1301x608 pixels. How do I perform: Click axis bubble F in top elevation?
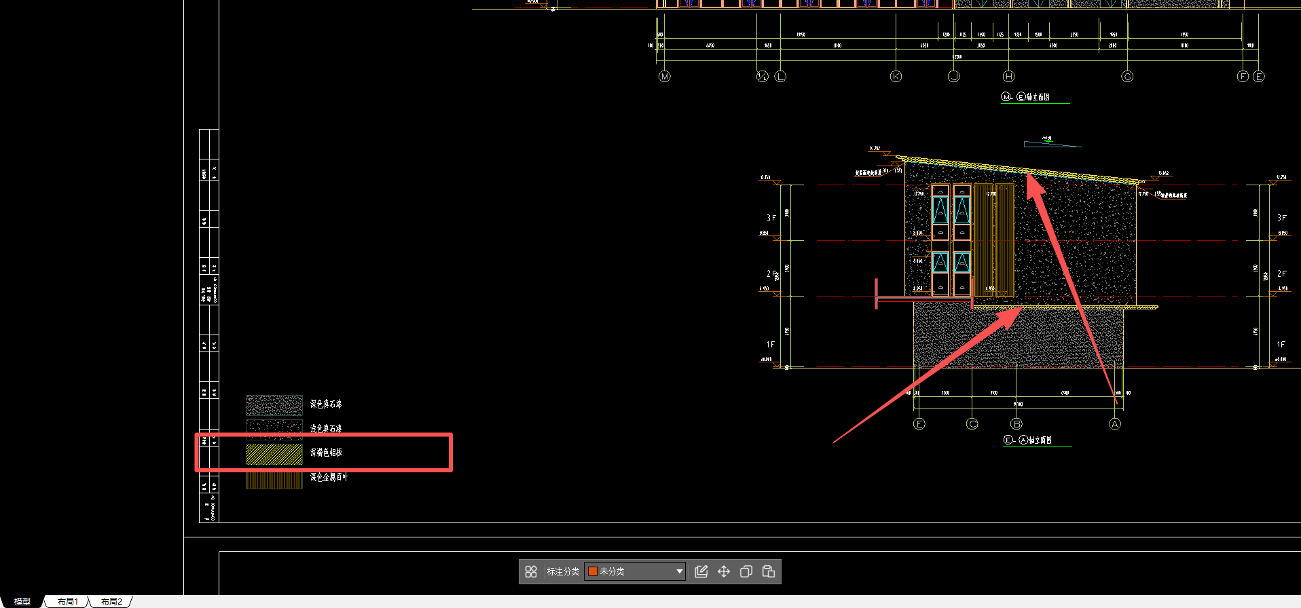pyautogui.click(x=1243, y=77)
